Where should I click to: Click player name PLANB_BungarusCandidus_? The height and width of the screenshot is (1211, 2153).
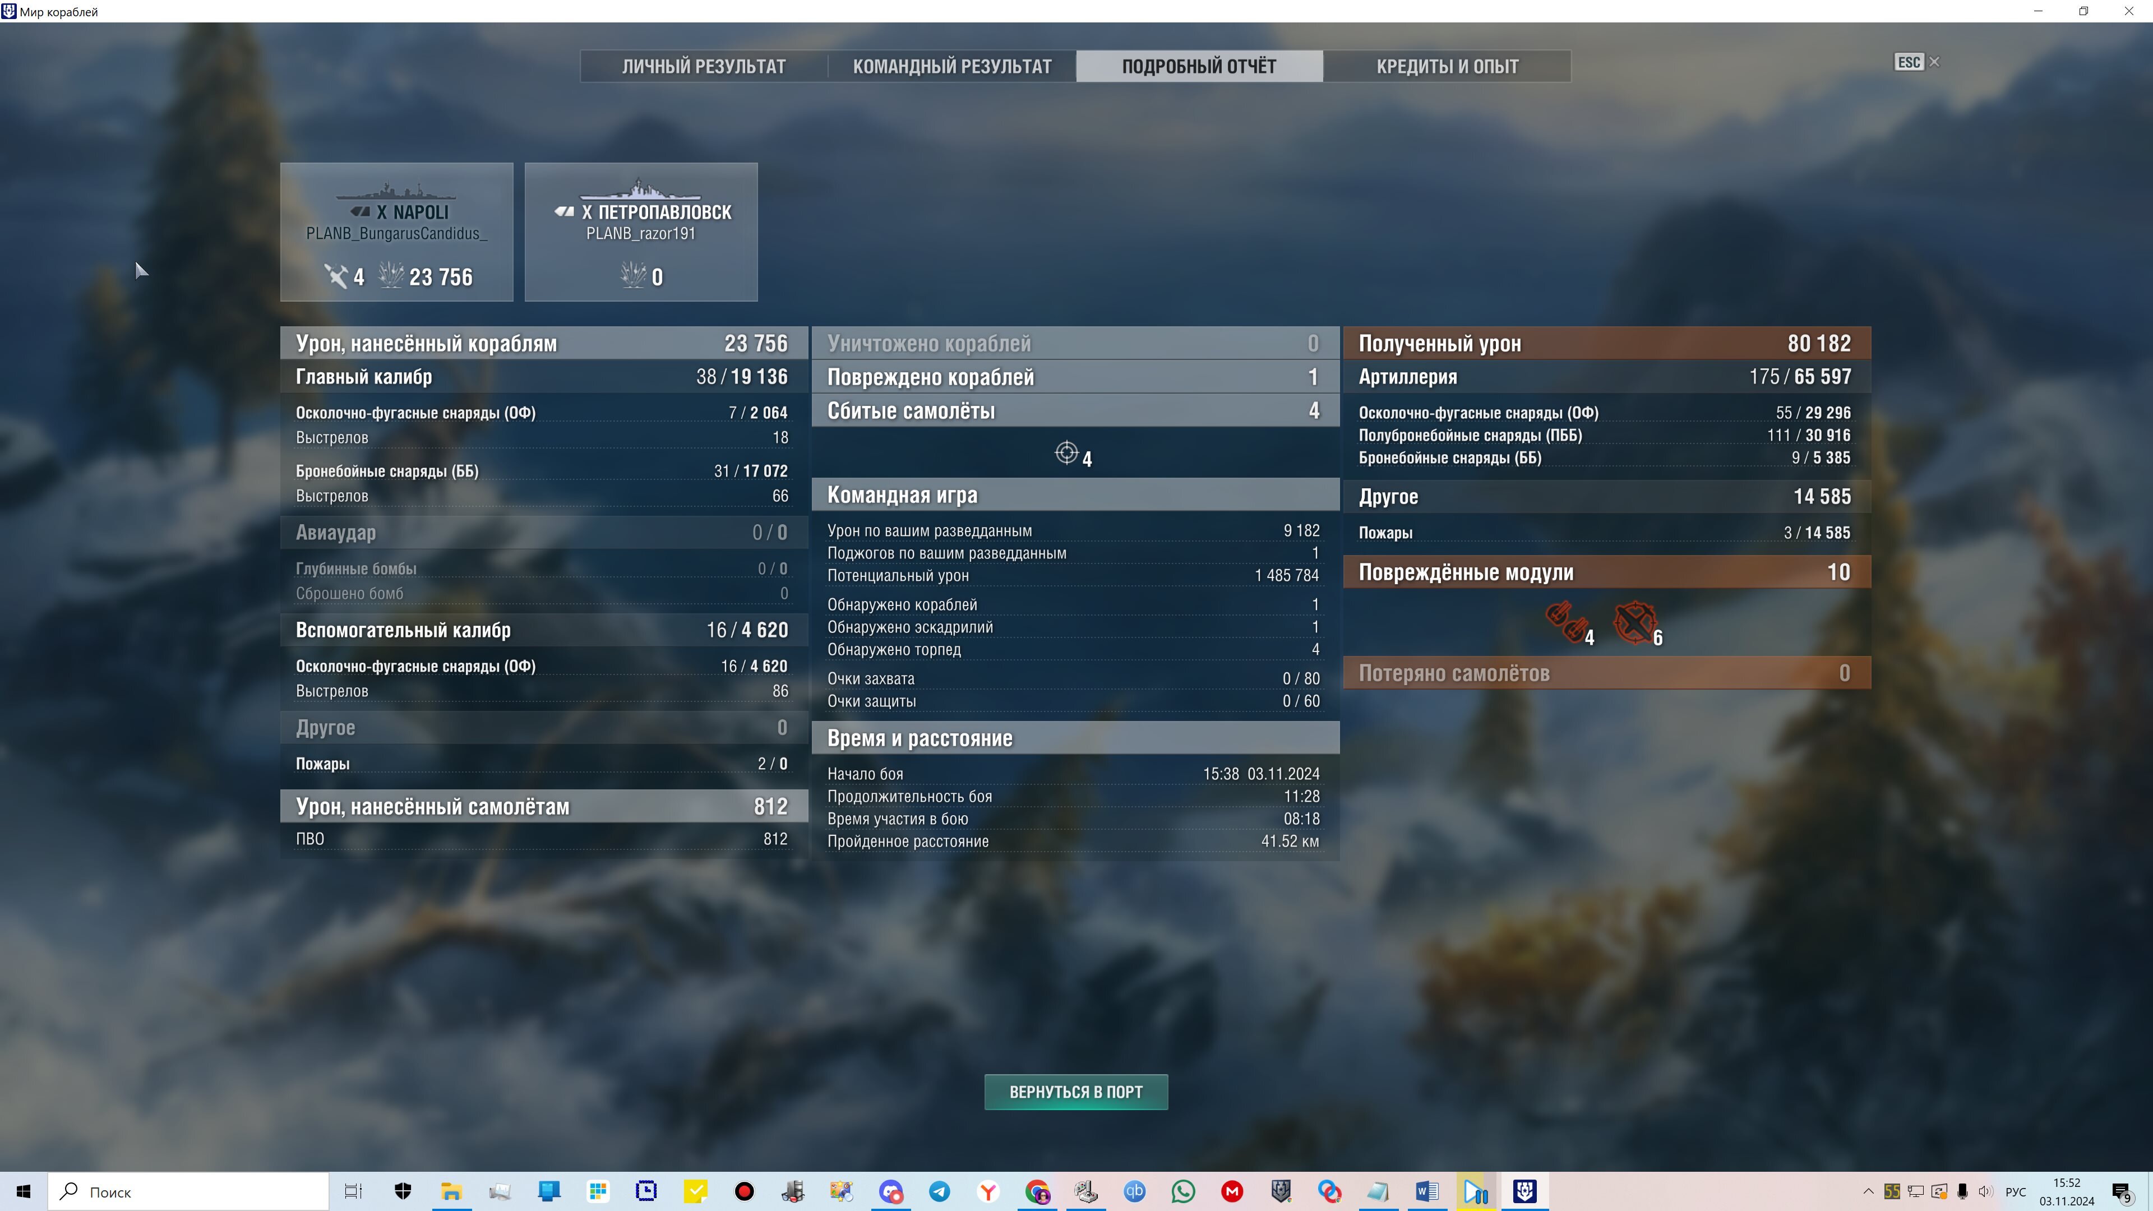coord(396,234)
